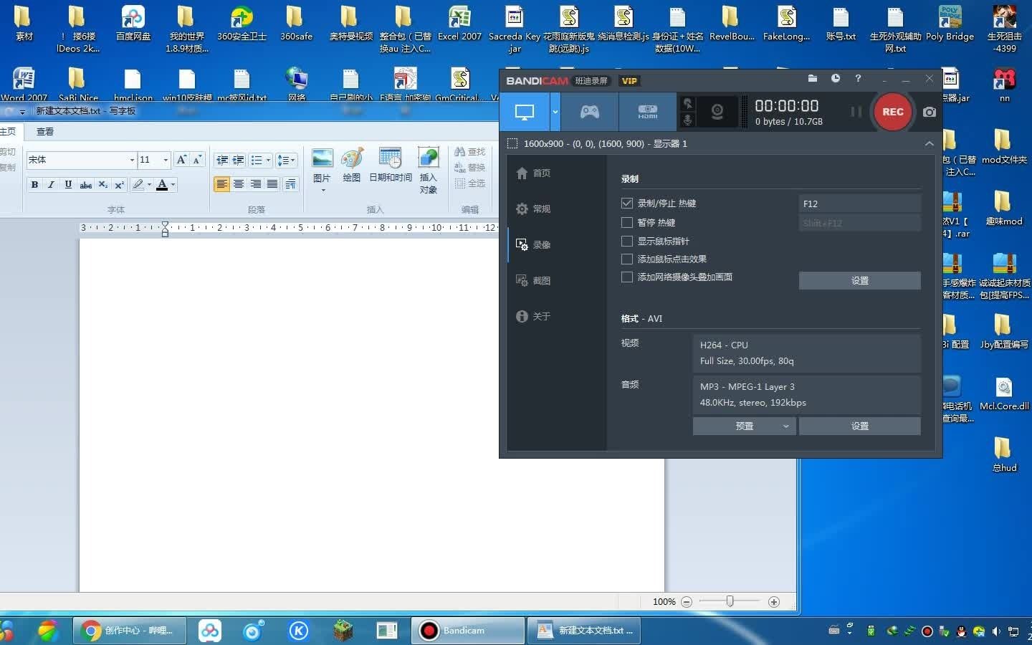Click the F12 record hotkey field
This screenshot has height=645, width=1032.
(859, 204)
